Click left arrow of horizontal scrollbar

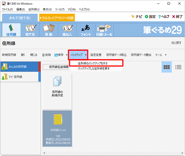pyautogui.click(x=44, y=153)
